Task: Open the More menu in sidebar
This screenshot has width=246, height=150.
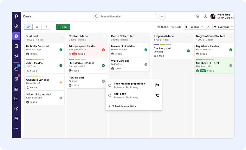Action: pyautogui.click(x=16, y=128)
